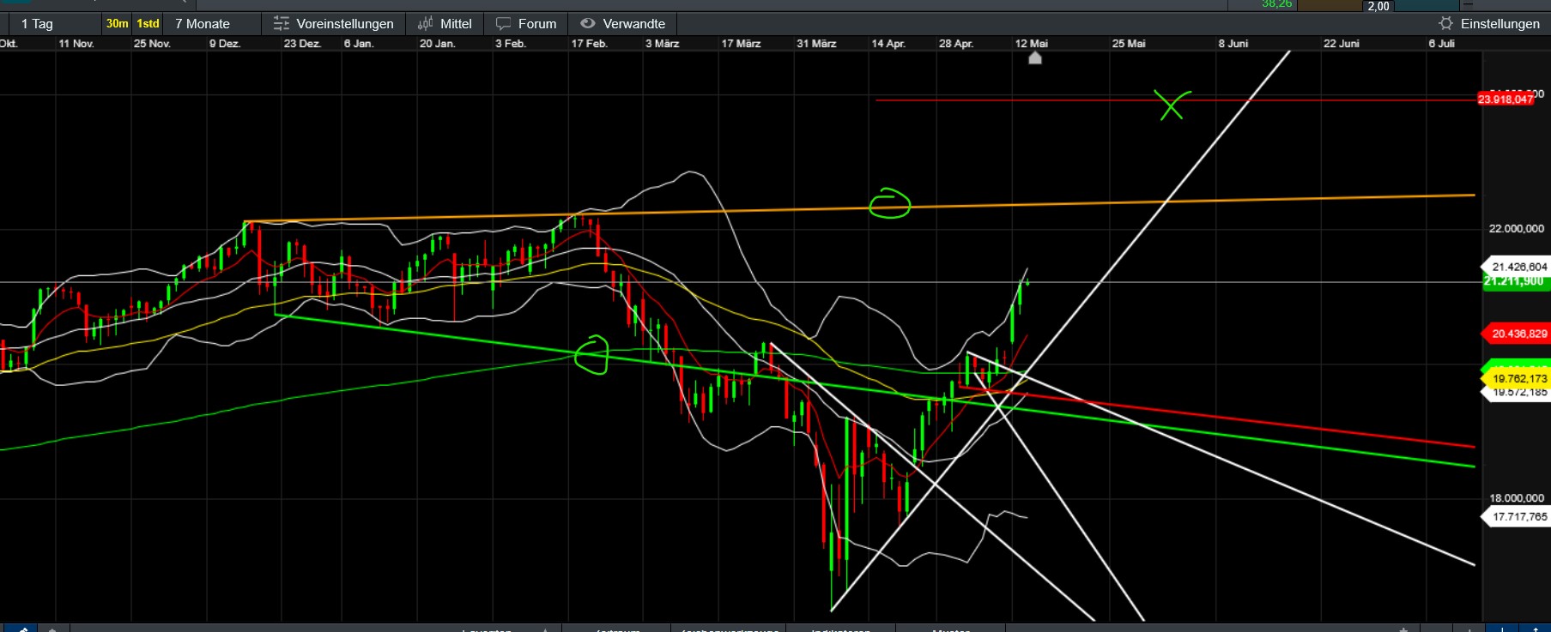Click the 18.000,000 price axis value
The width and height of the screenshot is (1551, 632).
[1517, 497]
